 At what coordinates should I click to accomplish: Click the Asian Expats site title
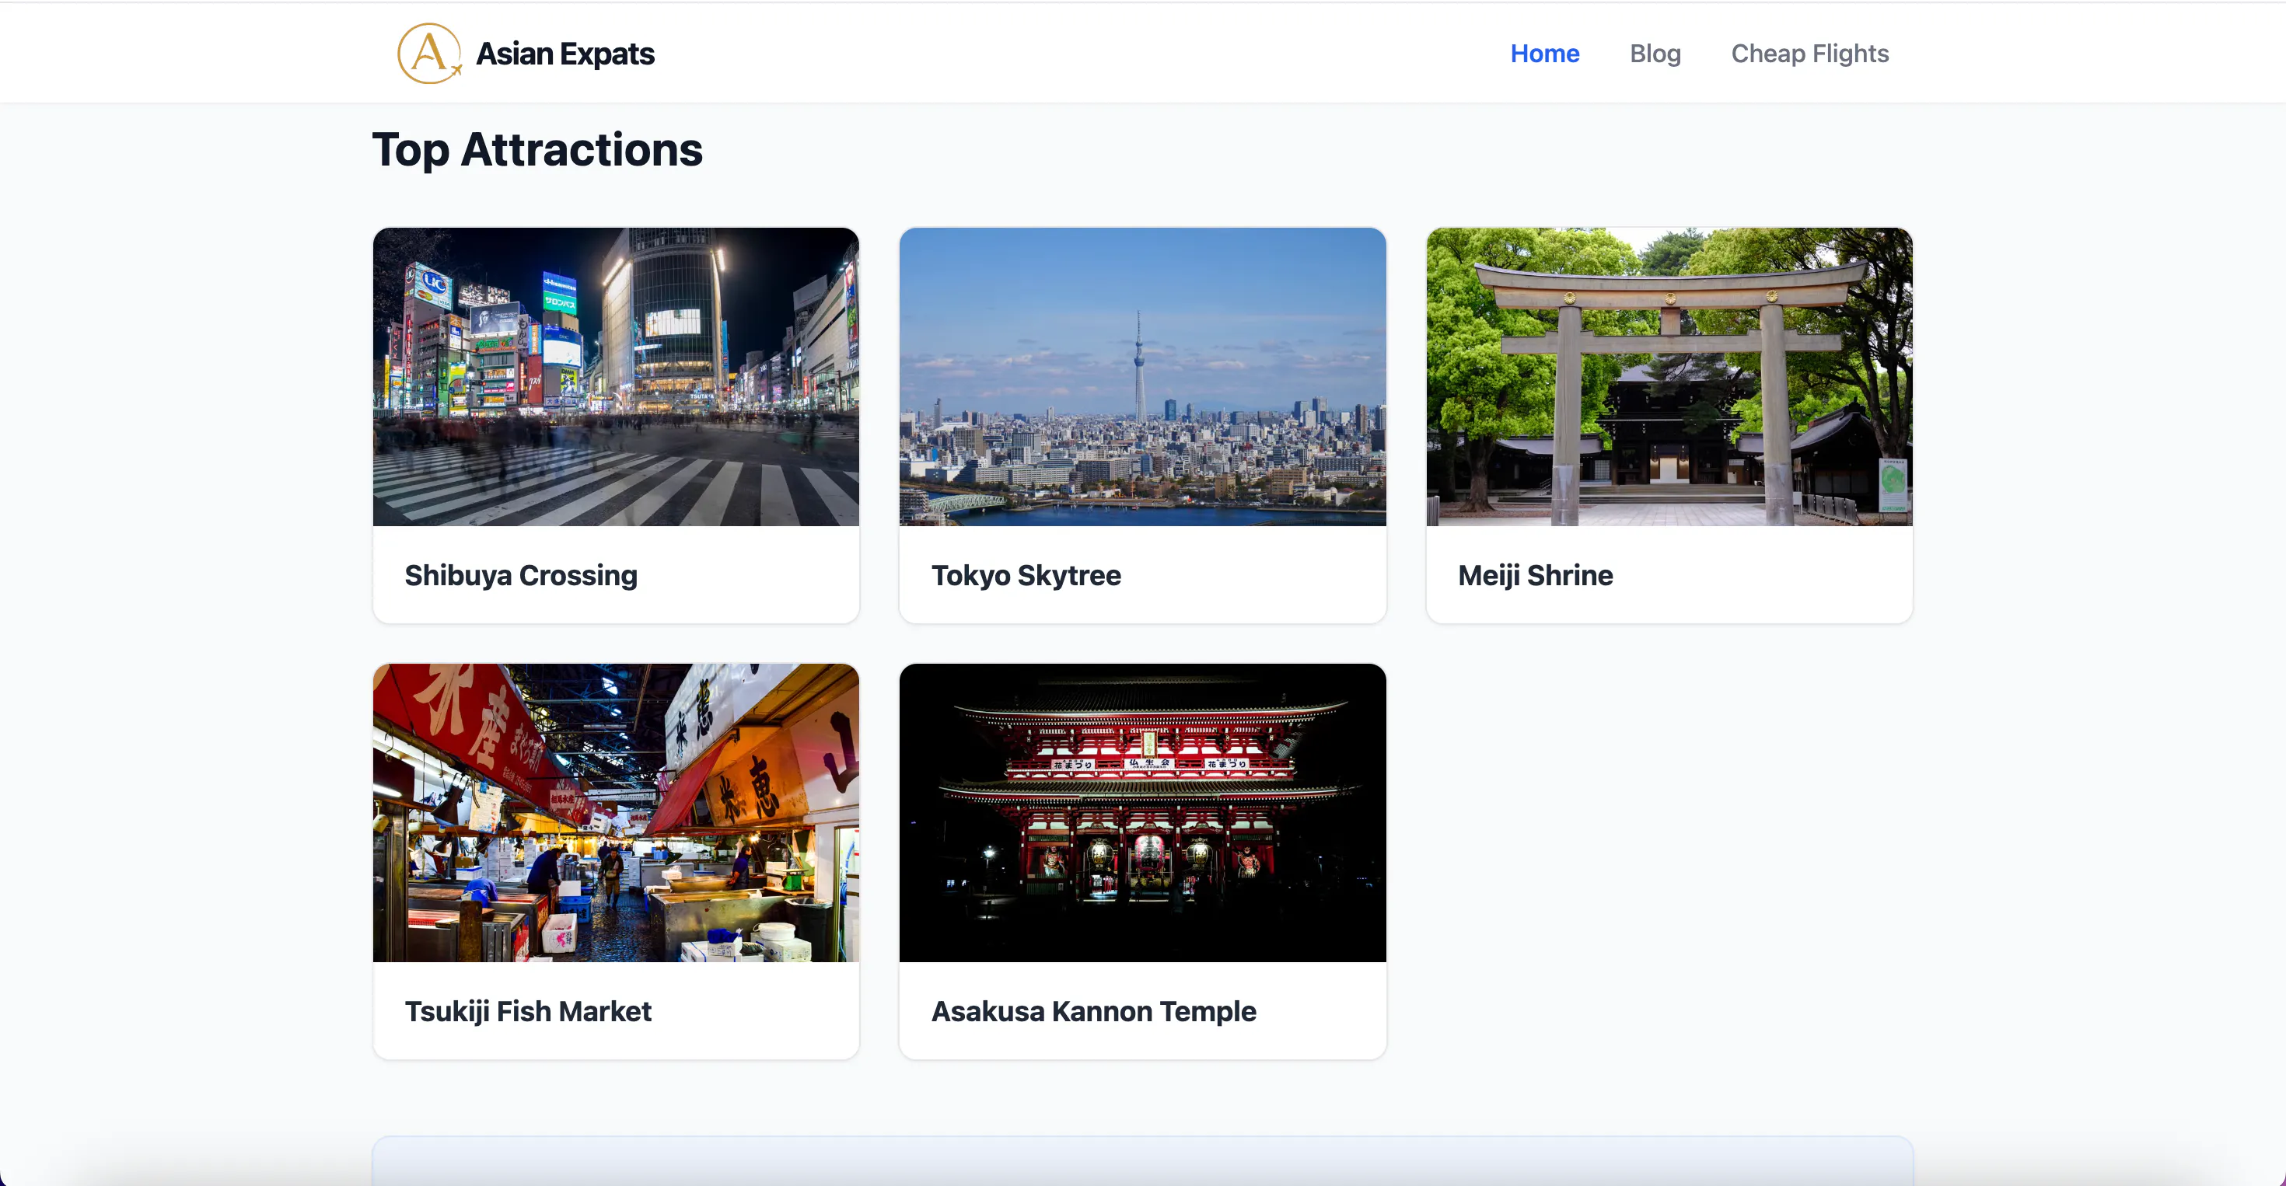[565, 53]
